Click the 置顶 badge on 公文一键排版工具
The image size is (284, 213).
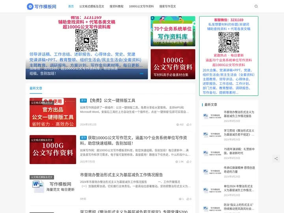pyautogui.click(x=83, y=101)
